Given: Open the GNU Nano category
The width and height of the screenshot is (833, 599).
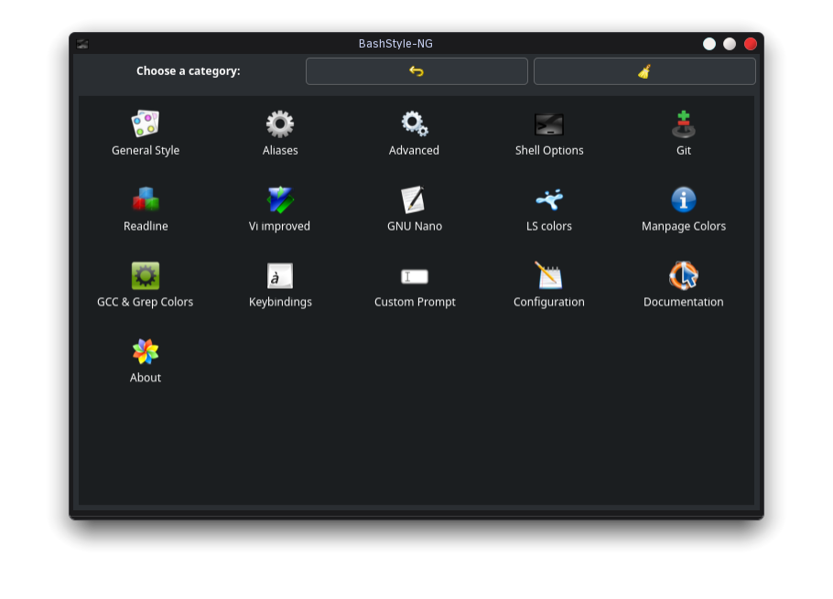Looking at the screenshot, I should (414, 209).
